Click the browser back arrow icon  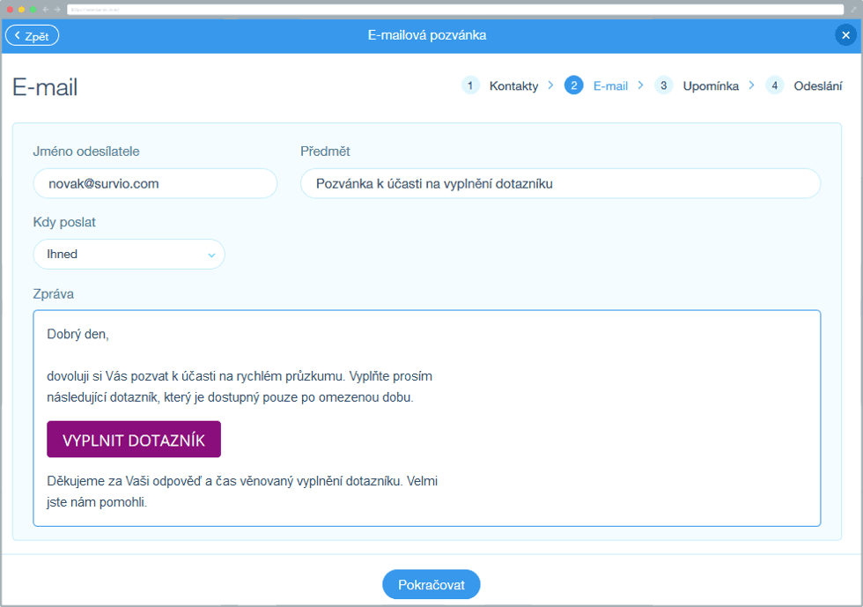pos(46,9)
